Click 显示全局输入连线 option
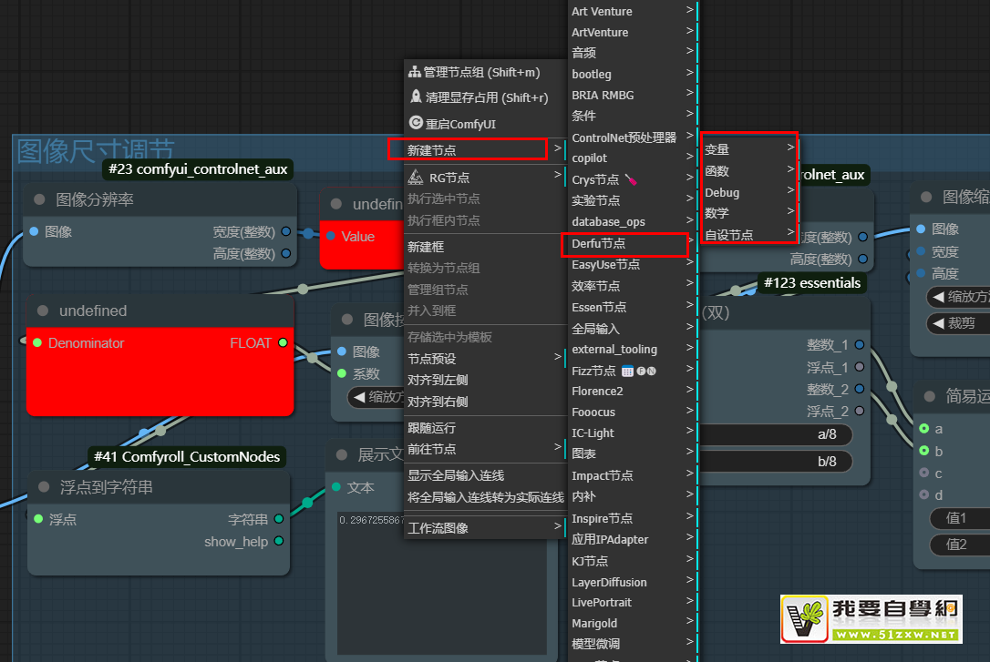990x662 pixels. click(456, 475)
